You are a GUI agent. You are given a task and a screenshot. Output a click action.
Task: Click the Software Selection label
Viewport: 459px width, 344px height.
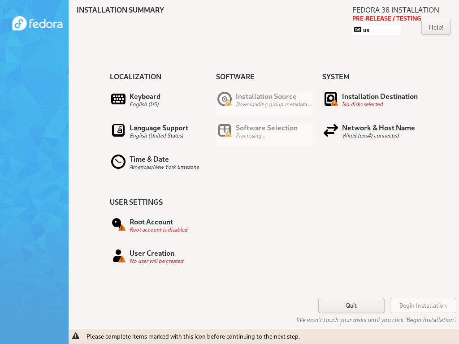267,128
